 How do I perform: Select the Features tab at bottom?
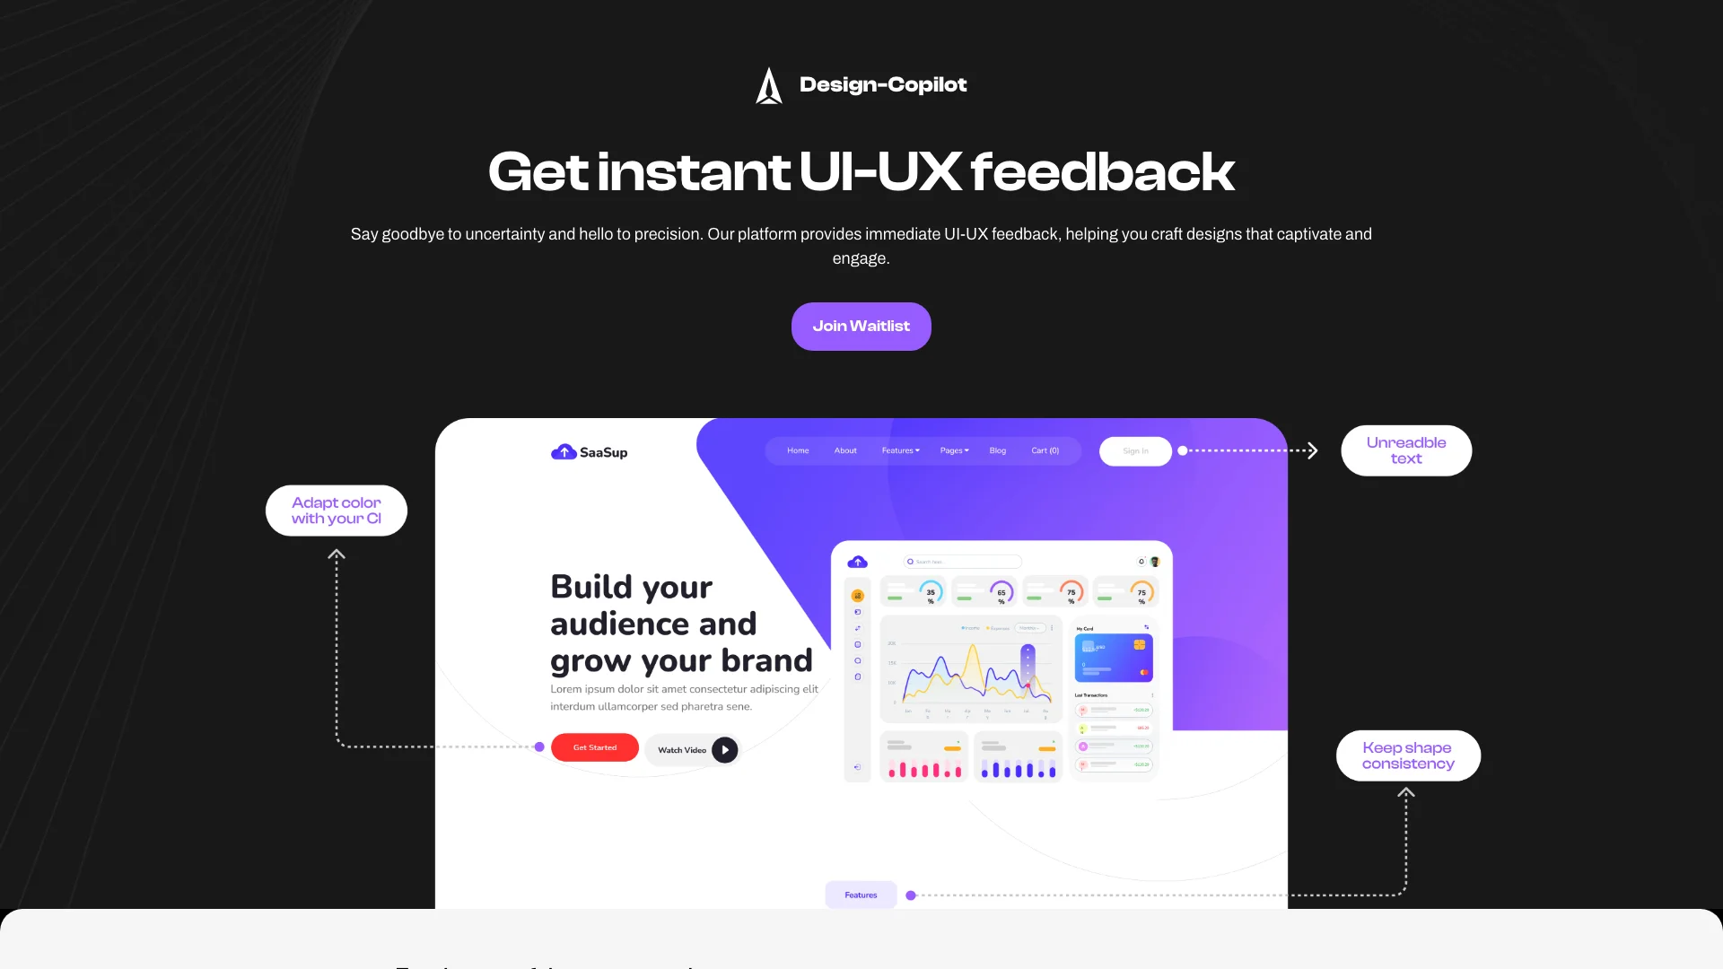coord(861,895)
